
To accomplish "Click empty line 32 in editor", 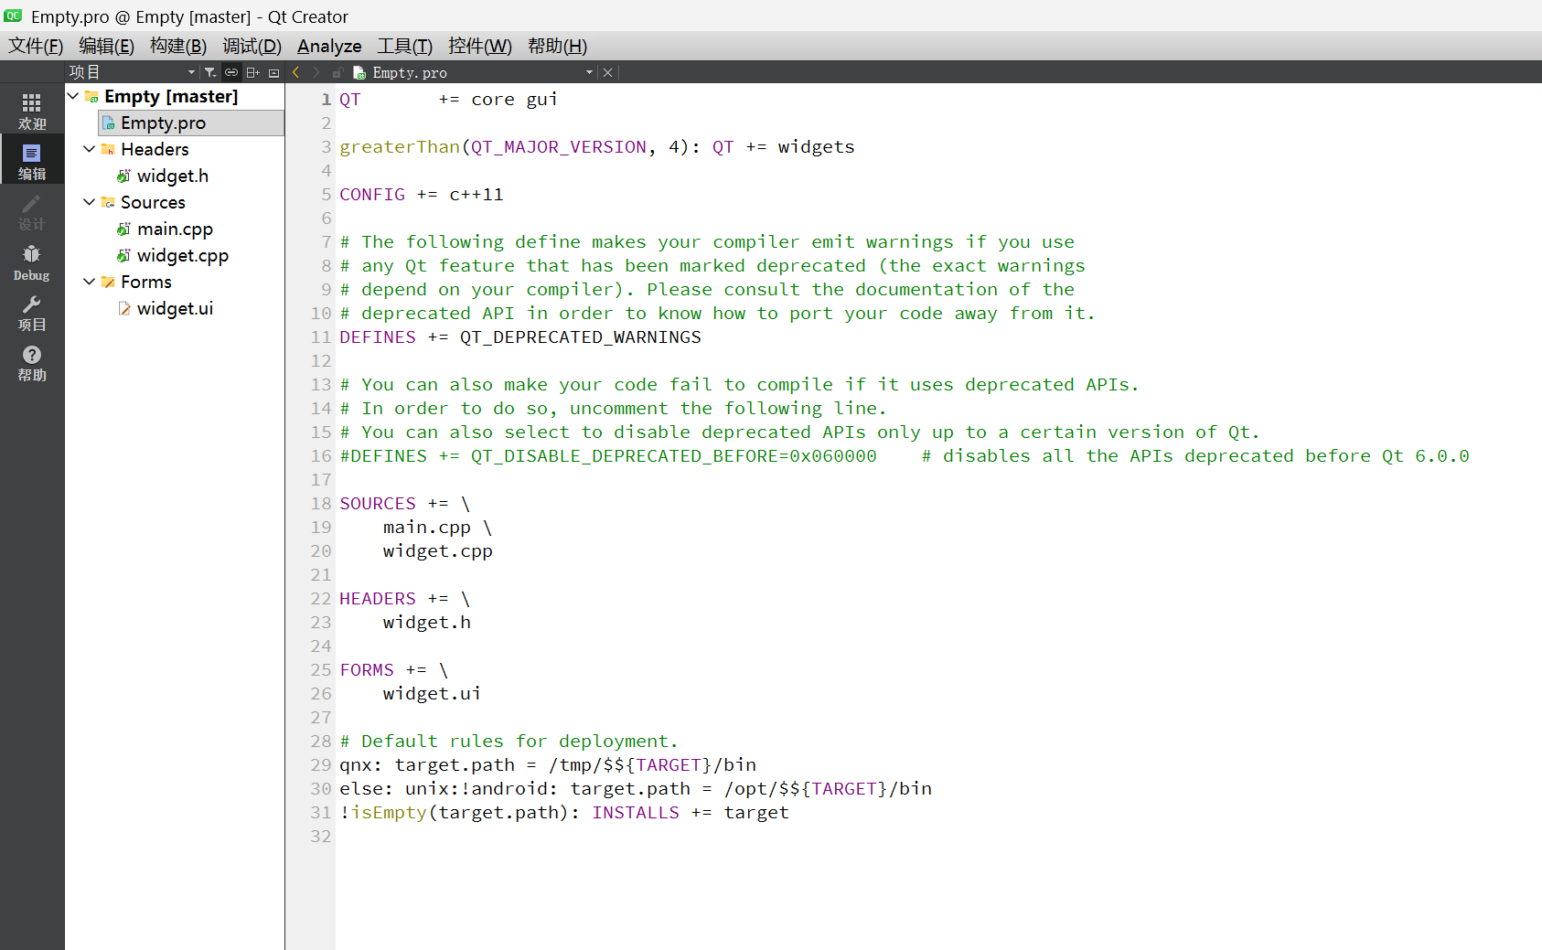I will coord(937,837).
